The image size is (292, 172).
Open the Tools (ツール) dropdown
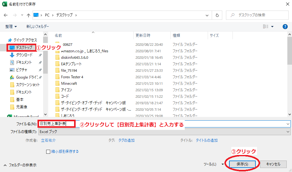(x=214, y=164)
